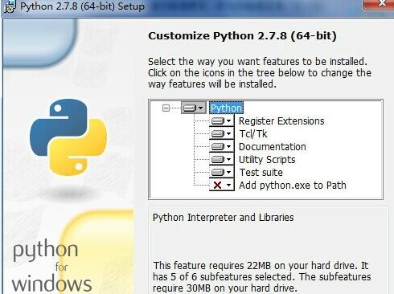Select the Test suite feature label
The height and width of the screenshot is (294, 394).
pyautogui.click(x=261, y=172)
